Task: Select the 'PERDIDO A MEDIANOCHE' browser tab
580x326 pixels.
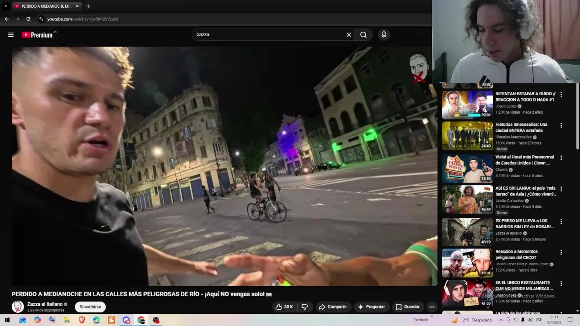Action: point(47,6)
